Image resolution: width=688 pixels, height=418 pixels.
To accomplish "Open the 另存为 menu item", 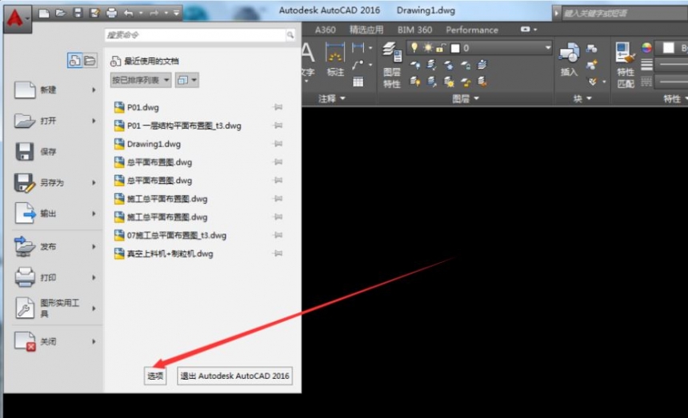I will point(55,183).
